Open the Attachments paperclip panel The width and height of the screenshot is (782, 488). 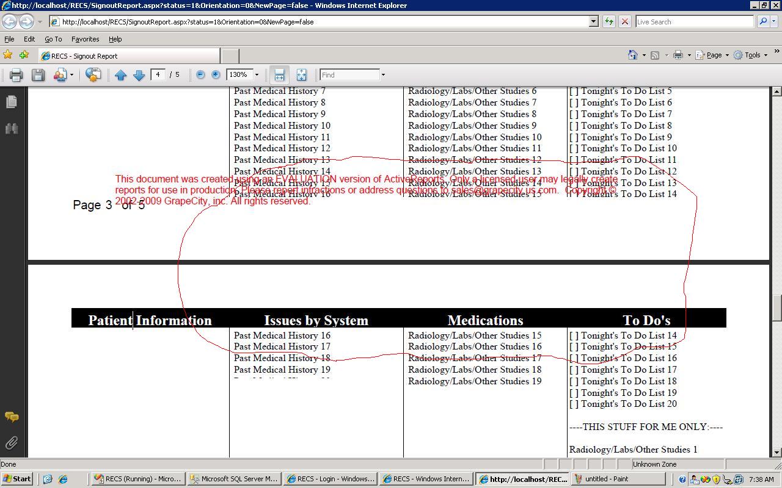tap(11, 442)
